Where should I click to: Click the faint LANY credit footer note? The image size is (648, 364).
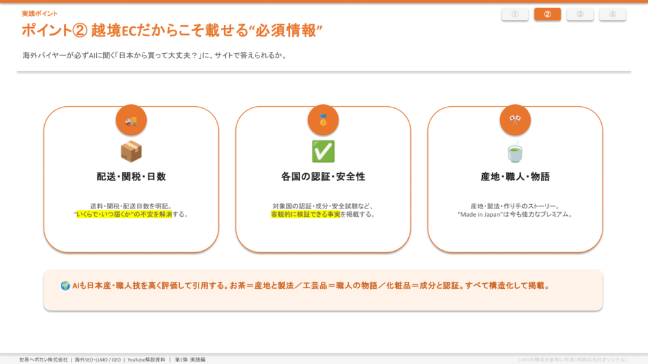coord(573,360)
